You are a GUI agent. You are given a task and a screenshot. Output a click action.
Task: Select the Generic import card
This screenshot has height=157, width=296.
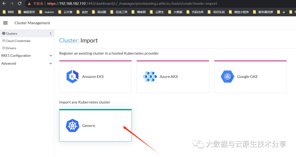95,125
